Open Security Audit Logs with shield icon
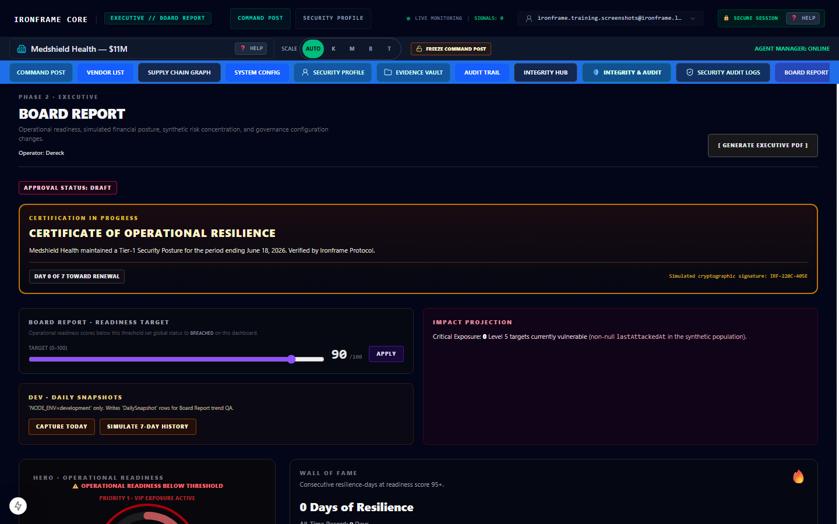Image resolution: width=839 pixels, height=524 pixels. coord(723,73)
